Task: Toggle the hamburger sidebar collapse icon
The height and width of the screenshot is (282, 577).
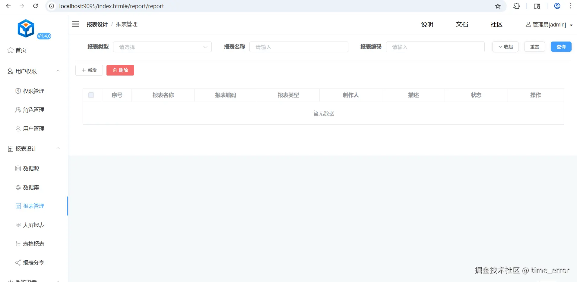Action: tap(75, 24)
